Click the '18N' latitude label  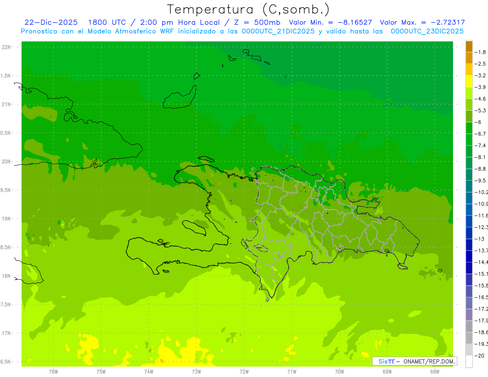coord(7,276)
